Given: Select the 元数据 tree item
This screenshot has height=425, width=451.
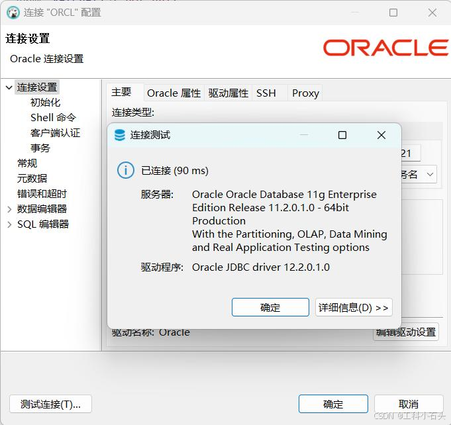Looking at the screenshot, I should pos(32,179).
